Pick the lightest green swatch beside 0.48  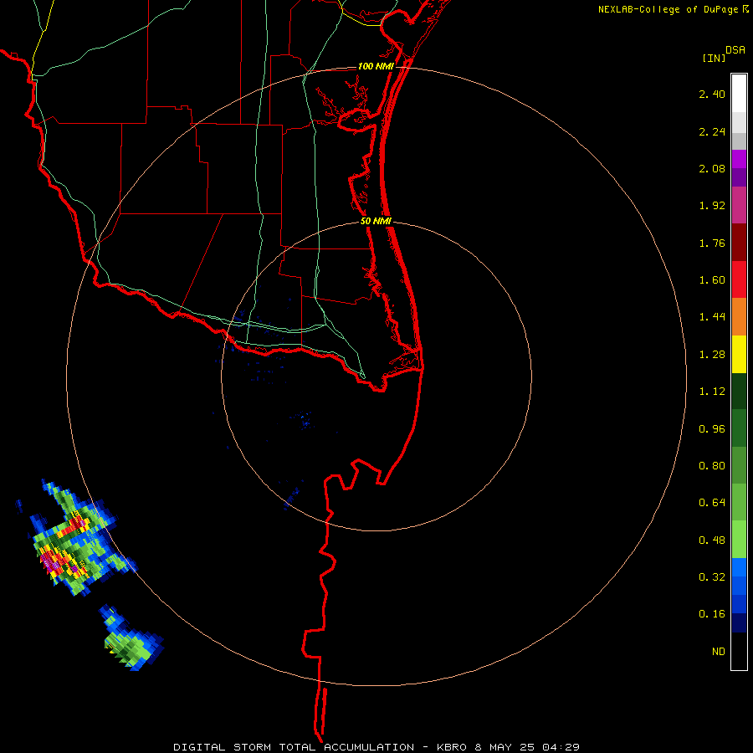[x=739, y=540]
